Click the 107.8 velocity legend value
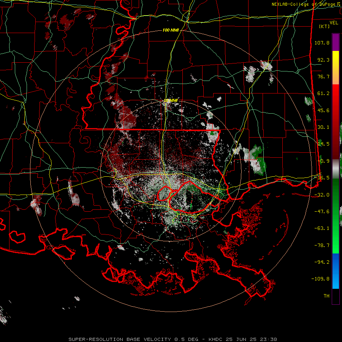 322,43
